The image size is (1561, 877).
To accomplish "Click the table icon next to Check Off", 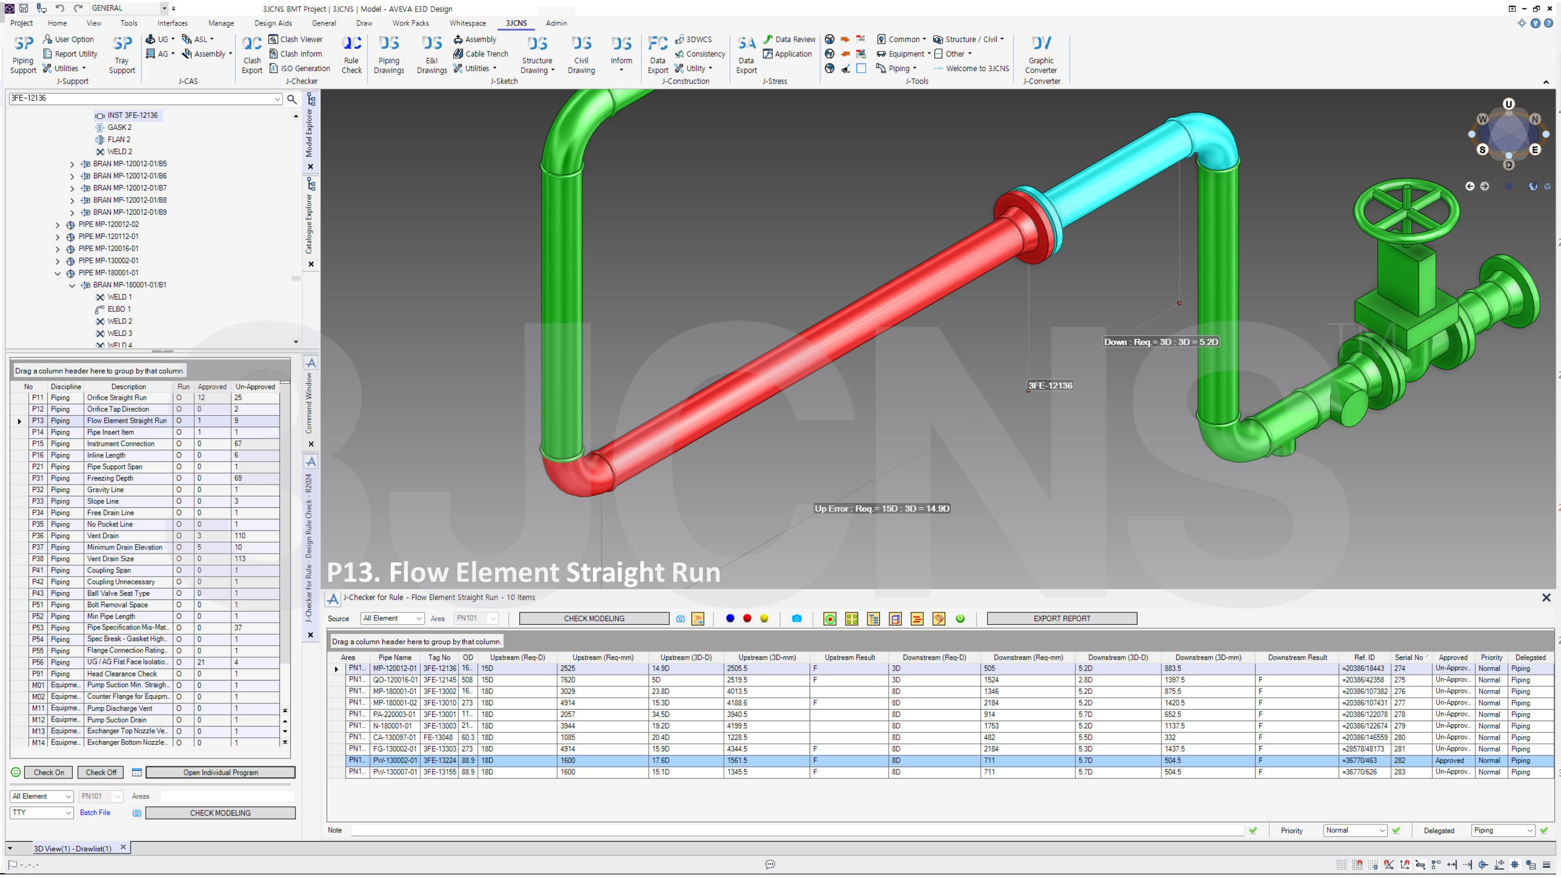I will click(137, 773).
